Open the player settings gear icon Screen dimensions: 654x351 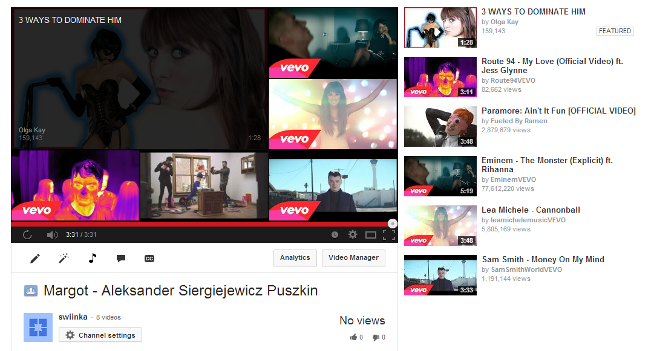click(x=353, y=235)
